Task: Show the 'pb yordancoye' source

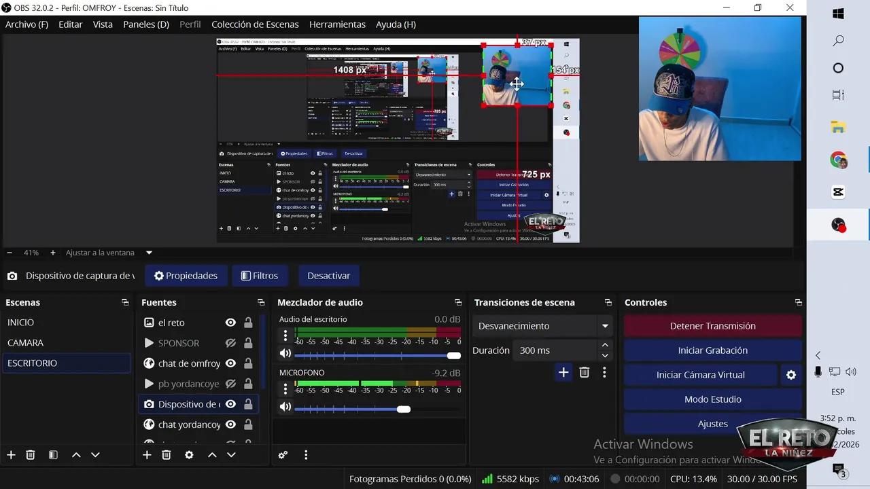Action: point(230,384)
